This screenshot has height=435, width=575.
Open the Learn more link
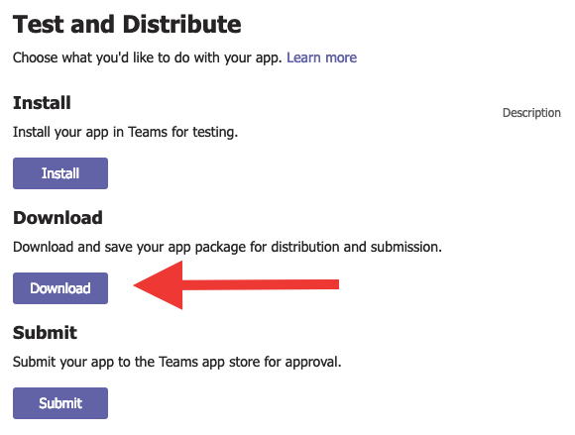(321, 57)
